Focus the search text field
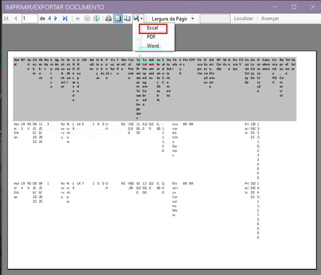 point(215,18)
